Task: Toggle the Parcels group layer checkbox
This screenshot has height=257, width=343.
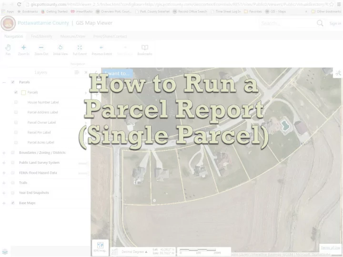Action: [13, 82]
